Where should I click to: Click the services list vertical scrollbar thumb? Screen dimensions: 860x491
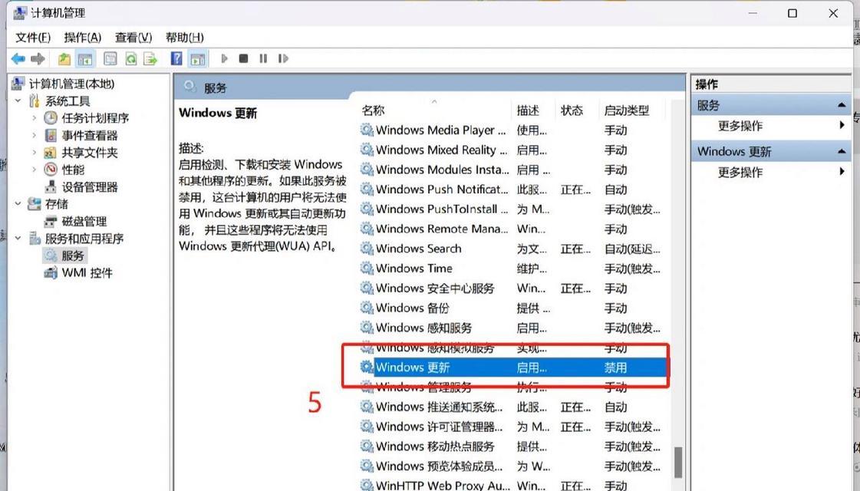pyautogui.click(x=678, y=462)
